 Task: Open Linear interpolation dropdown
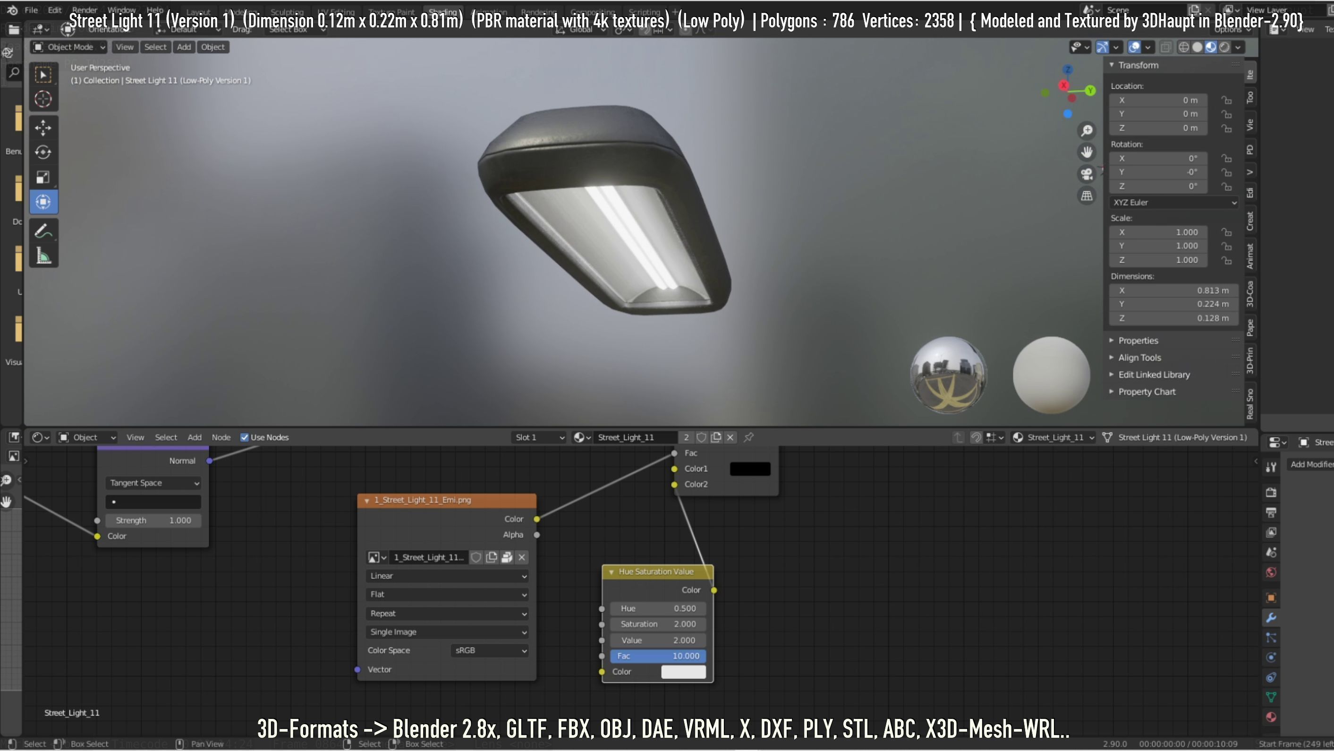tap(447, 576)
